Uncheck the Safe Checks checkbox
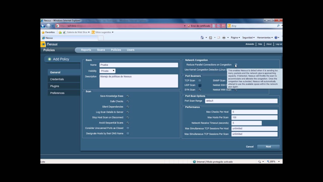323x182 pixels. [128, 102]
